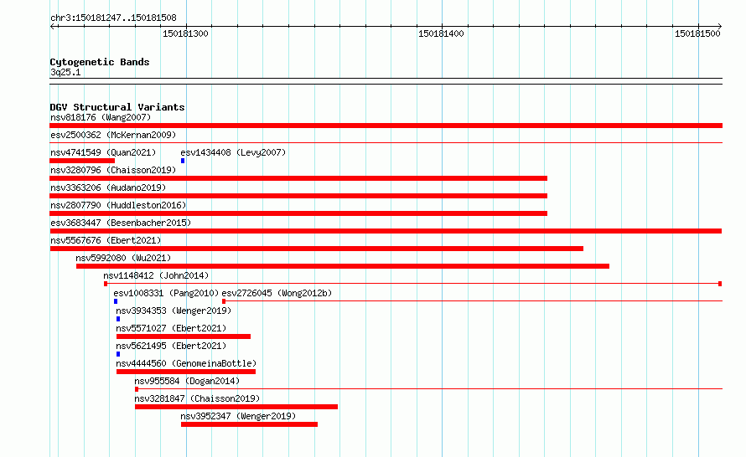Viewport: 746px width, 457px height.
Task: Click the thin line for nsv1148412 (John2014)
Action: click(x=413, y=284)
